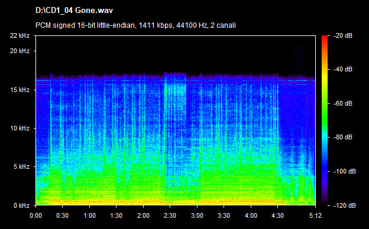Click the -60 dB color scale label
369x229 pixels.
(343, 103)
